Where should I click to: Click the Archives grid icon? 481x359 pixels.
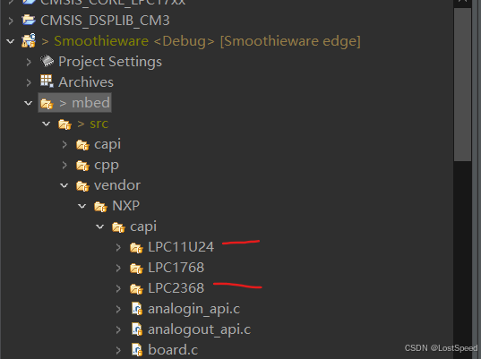pos(47,81)
